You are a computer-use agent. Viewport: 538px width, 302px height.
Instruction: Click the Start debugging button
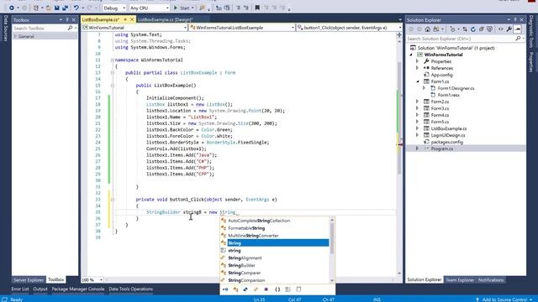(182, 8)
